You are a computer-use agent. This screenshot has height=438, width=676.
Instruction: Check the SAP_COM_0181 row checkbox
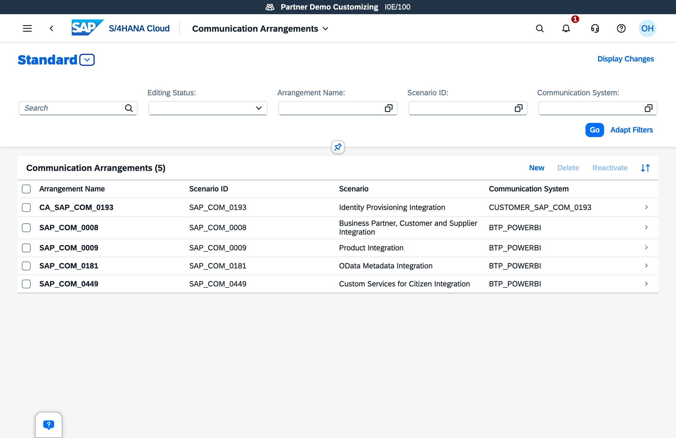[26, 266]
